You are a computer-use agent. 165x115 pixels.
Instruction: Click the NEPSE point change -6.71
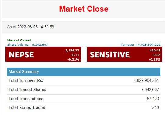tap(75, 55)
